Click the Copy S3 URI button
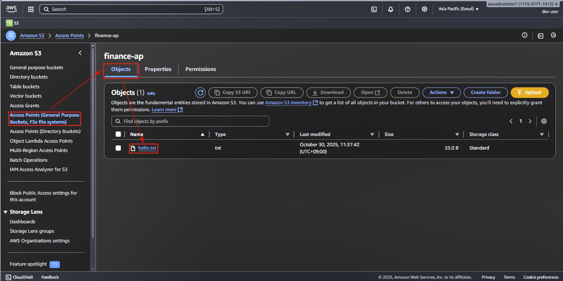 point(233,92)
